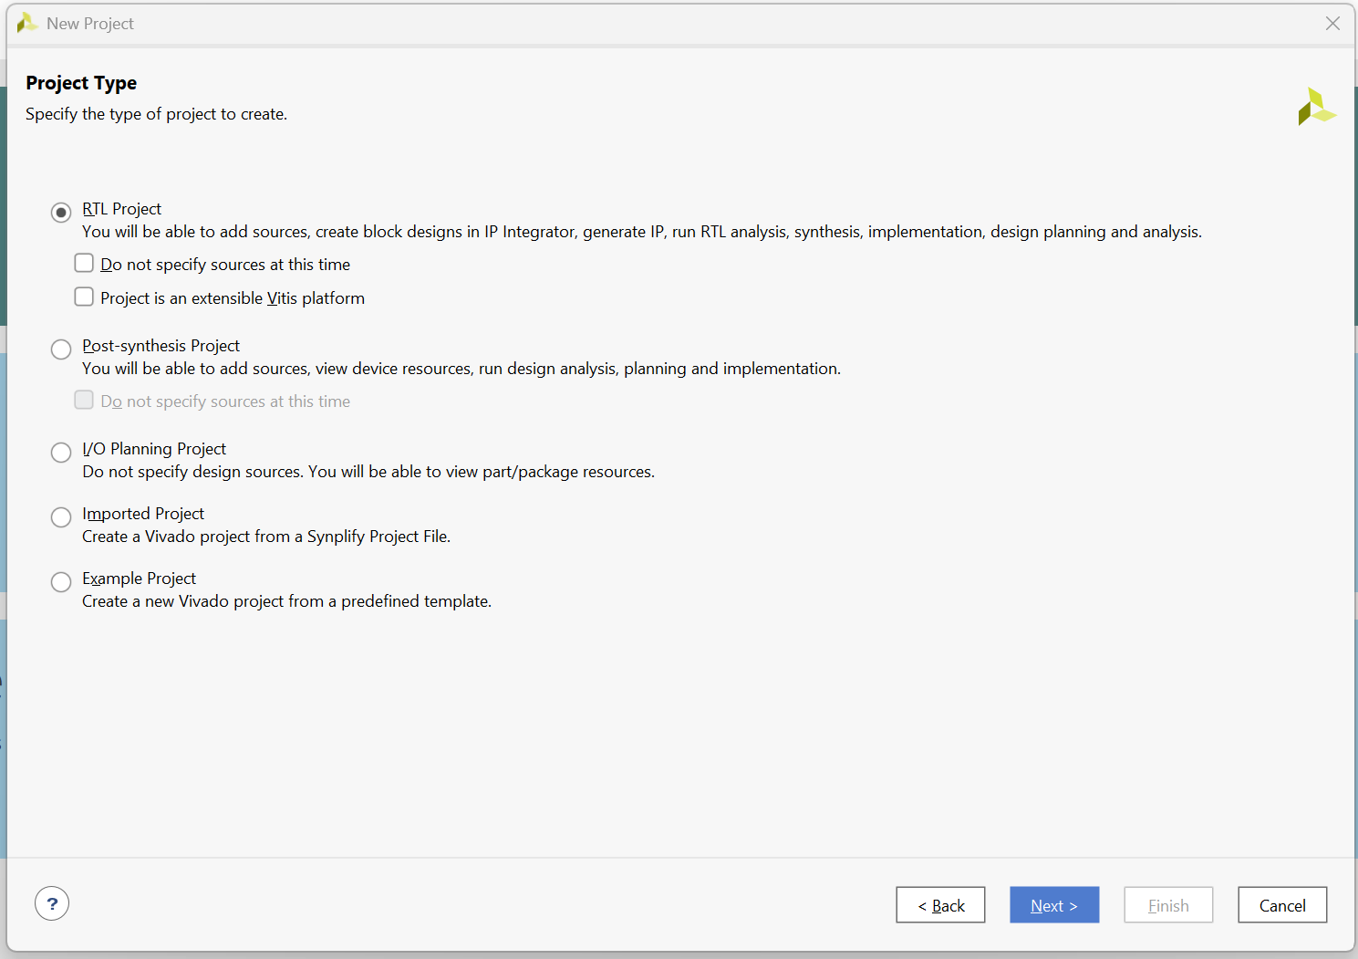Proceed with the Next button
The width and height of the screenshot is (1358, 959).
[1054, 905]
